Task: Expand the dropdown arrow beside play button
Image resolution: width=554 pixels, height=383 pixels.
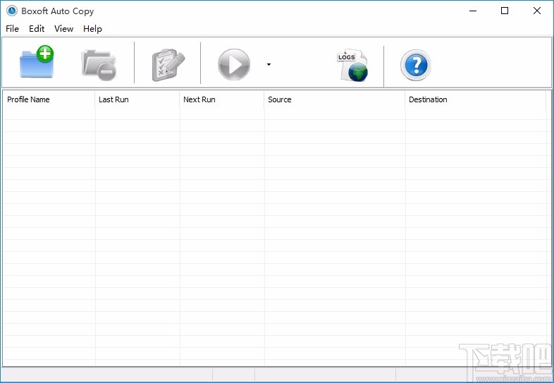Action: pyautogui.click(x=269, y=64)
